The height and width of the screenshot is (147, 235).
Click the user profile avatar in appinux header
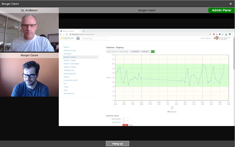tap(217, 38)
